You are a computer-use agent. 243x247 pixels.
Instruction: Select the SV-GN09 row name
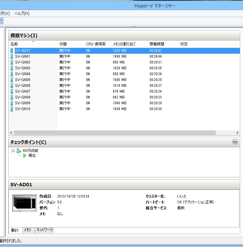point(23,103)
